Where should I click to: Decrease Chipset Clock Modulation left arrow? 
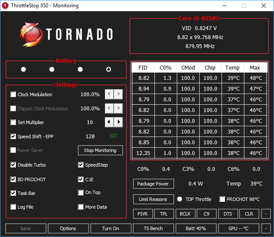click(x=109, y=108)
